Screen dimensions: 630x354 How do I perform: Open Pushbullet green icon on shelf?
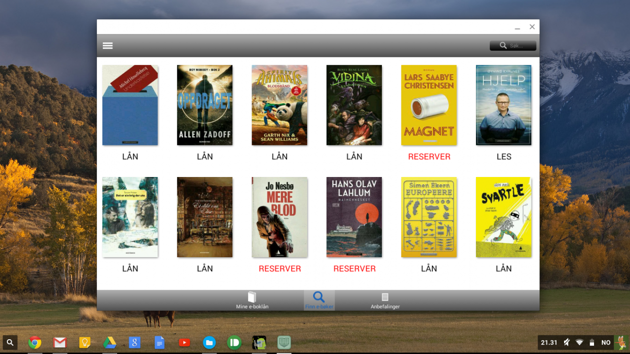click(234, 343)
